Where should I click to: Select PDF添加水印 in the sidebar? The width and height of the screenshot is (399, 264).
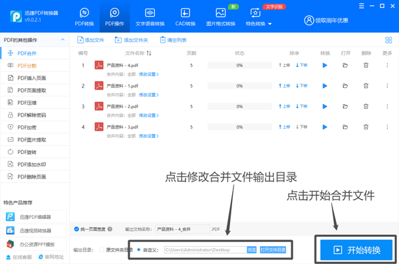(x=35, y=165)
